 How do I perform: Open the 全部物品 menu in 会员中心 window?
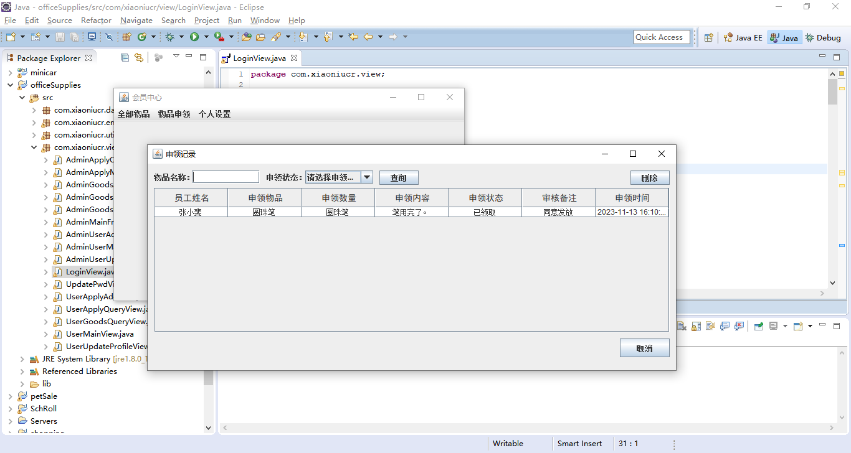[x=133, y=114]
